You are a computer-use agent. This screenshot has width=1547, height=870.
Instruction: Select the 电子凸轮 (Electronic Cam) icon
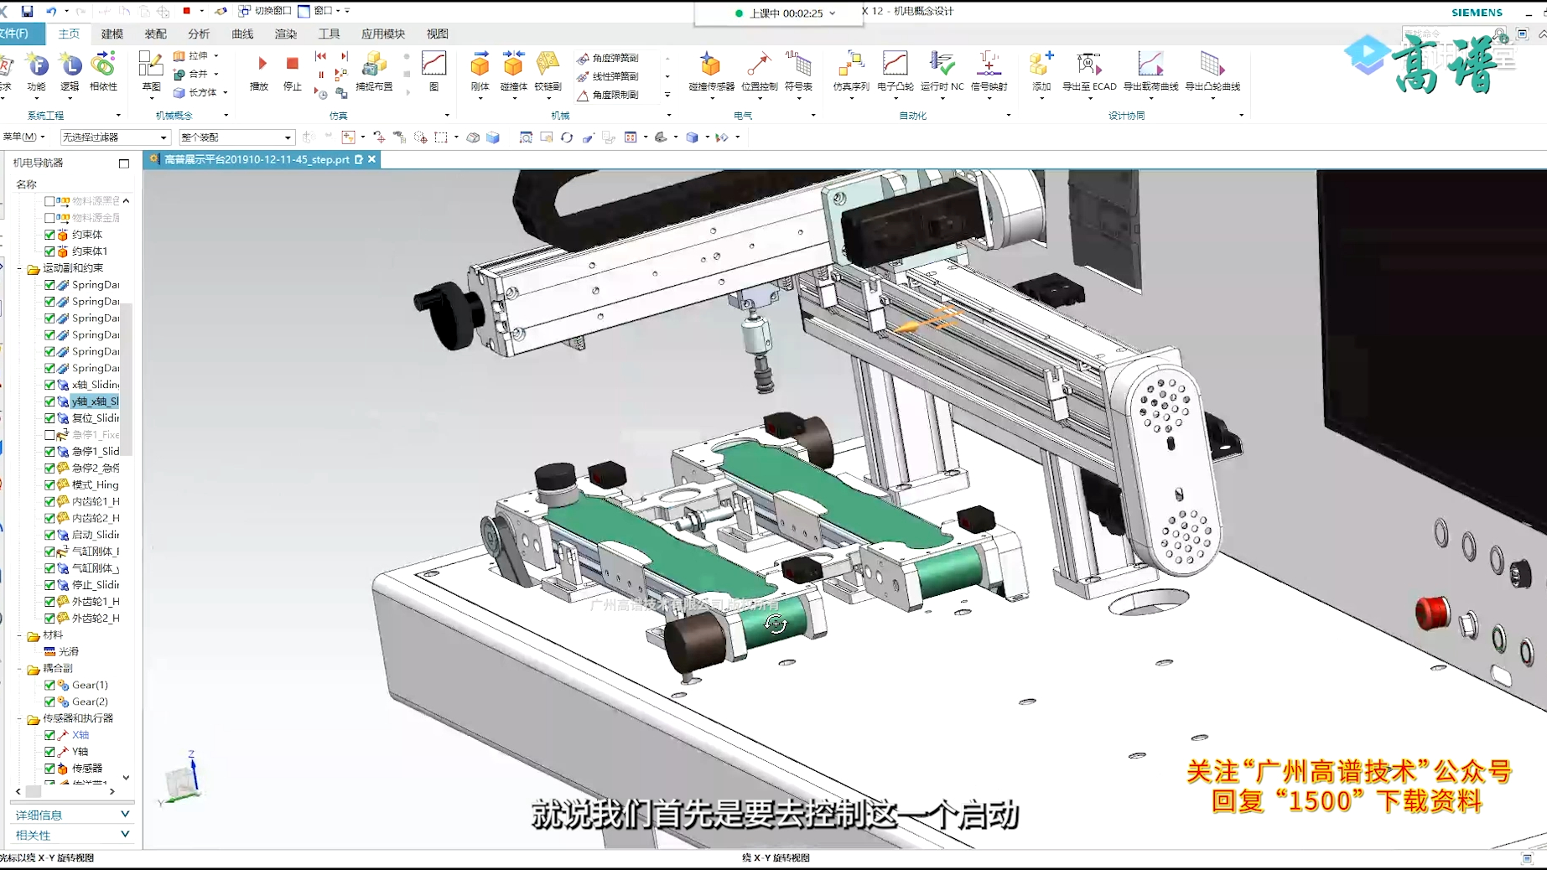pyautogui.click(x=895, y=67)
